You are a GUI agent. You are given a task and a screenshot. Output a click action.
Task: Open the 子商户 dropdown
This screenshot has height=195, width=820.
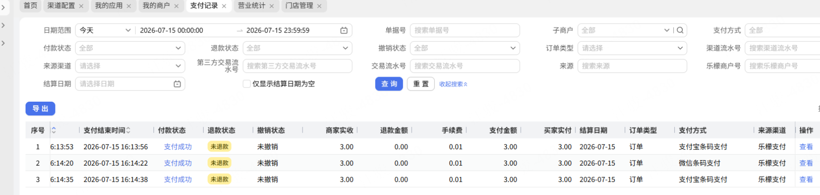coord(625,30)
